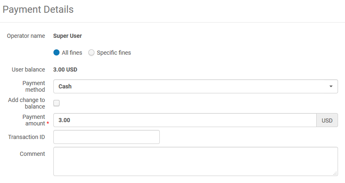Click the red asterisk by Payment amount
Screen dimensions: 345x183
[x=48, y=123]
